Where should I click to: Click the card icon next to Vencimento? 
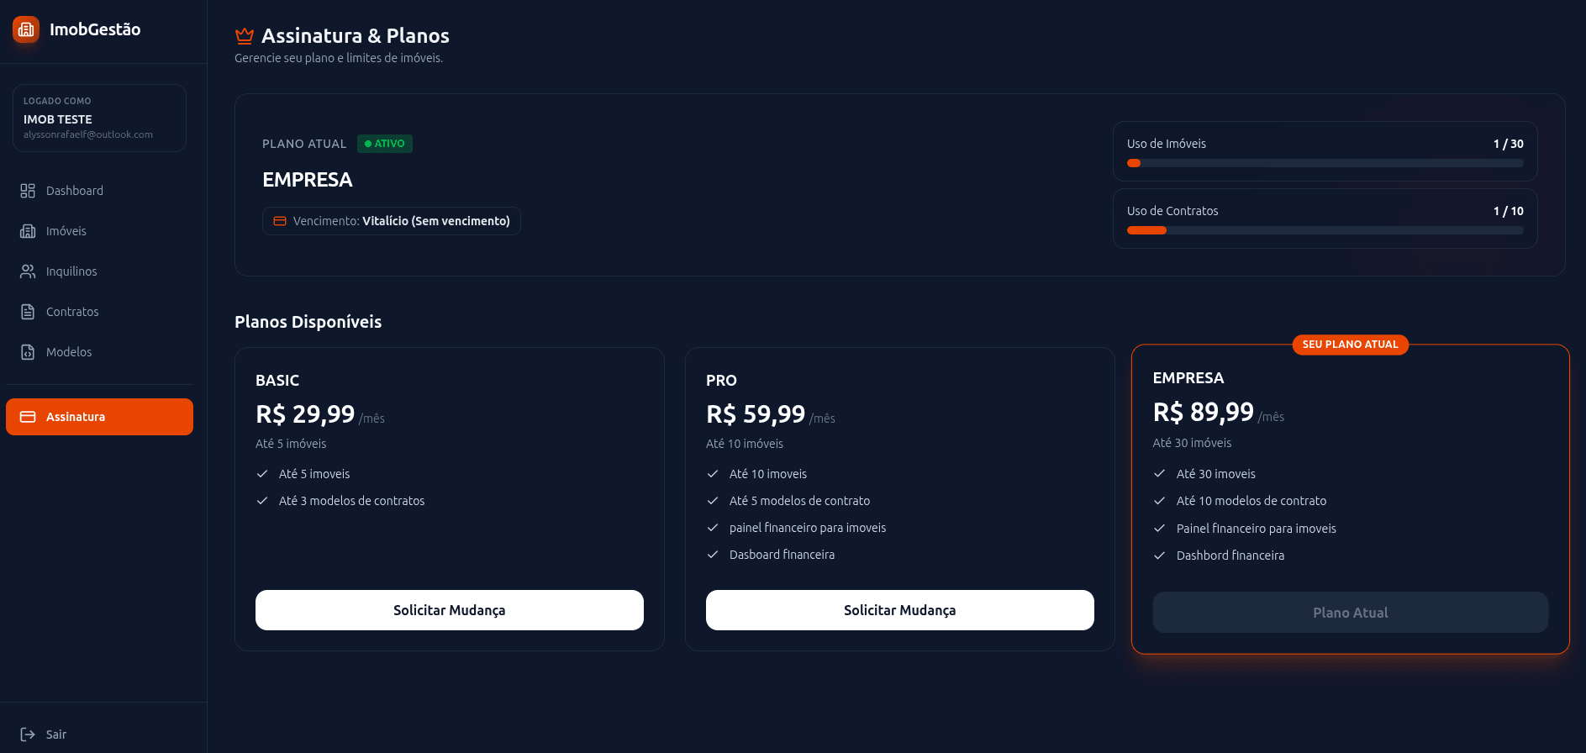(x=280, y=221)
